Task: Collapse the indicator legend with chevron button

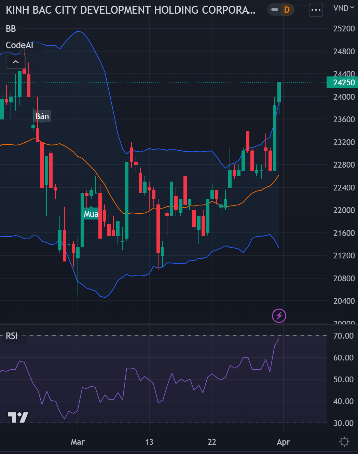Action: (x=16, y=62)
